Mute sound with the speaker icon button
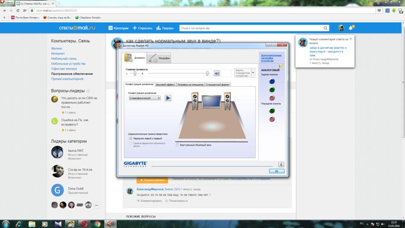 pyautogui.click(x=217, y=73)
